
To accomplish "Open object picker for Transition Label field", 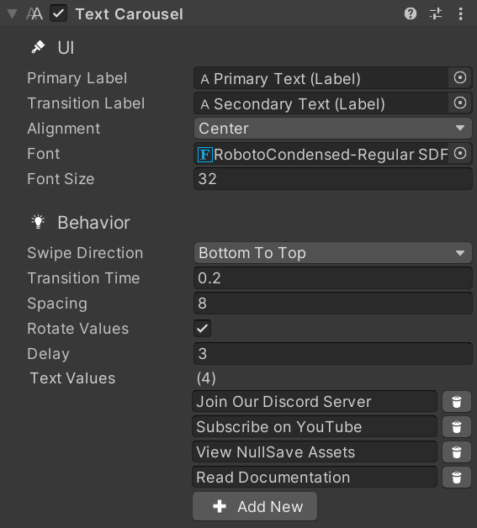I will click(460, 103).
